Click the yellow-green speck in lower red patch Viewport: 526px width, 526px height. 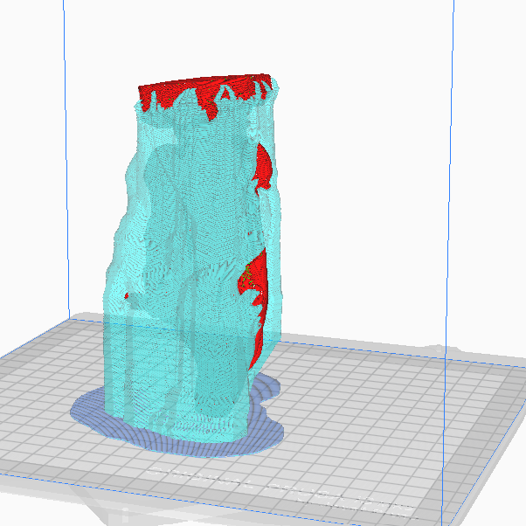tap(249, 277)
